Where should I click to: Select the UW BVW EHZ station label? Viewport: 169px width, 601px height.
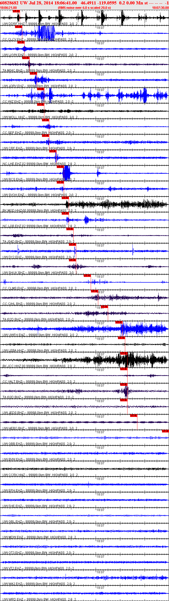pos(13,459)
